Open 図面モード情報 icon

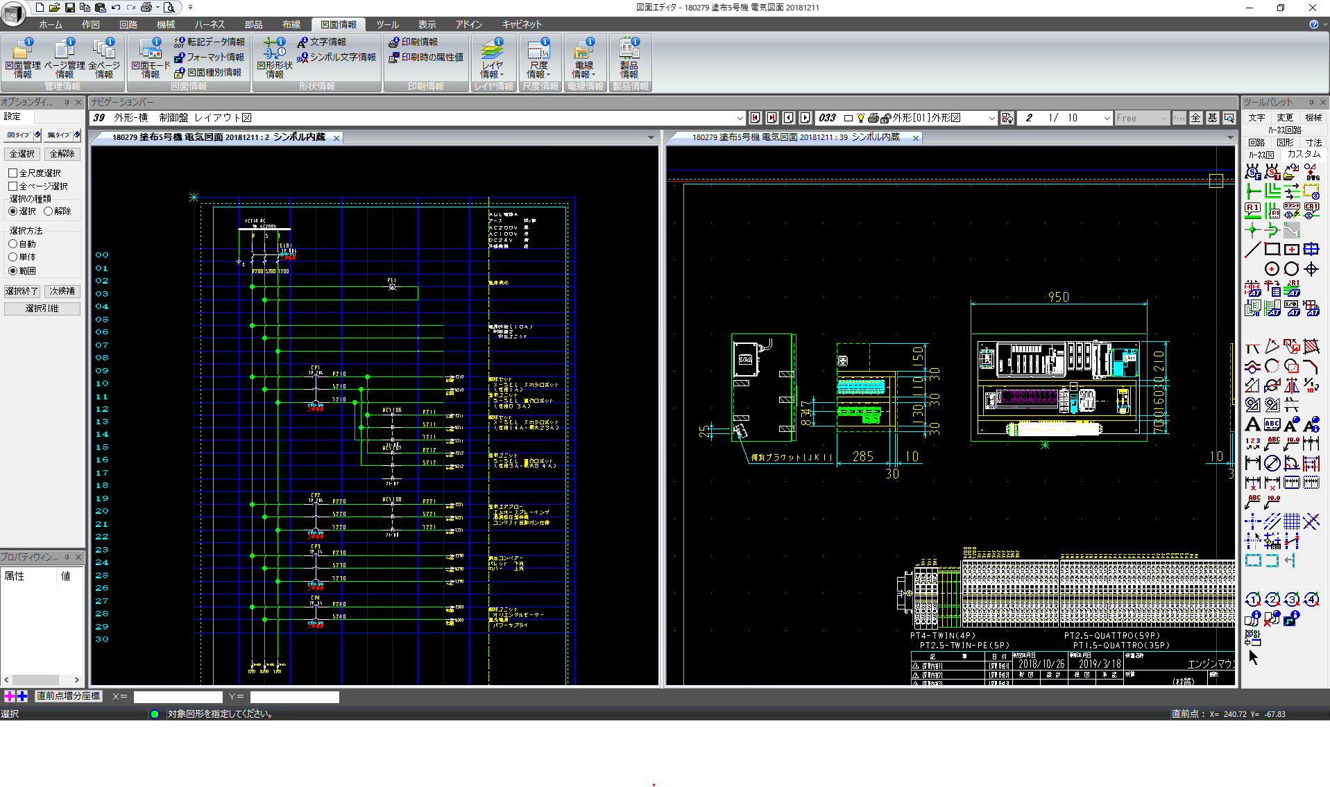pyautogui.click(x=151, y=58)
